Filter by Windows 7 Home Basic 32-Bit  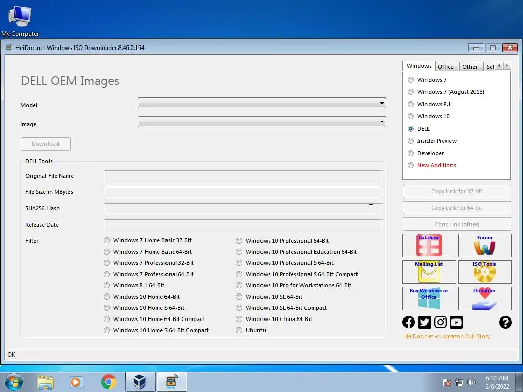[148, 240]
